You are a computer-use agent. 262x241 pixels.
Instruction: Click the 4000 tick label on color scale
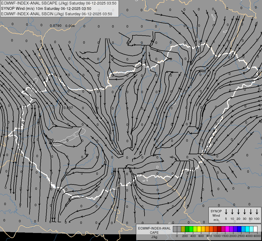tap(249, 236)
